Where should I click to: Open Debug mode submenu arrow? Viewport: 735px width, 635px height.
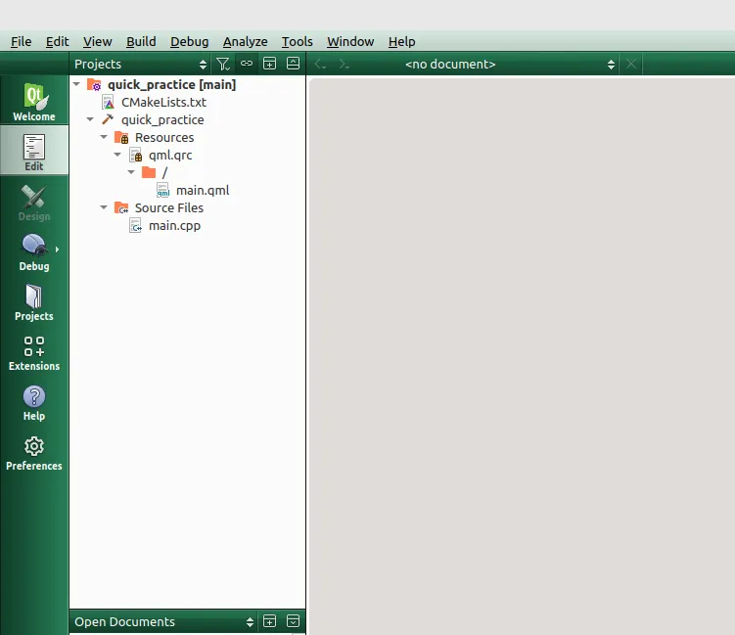pyautogui.click(x=57, y=249)
